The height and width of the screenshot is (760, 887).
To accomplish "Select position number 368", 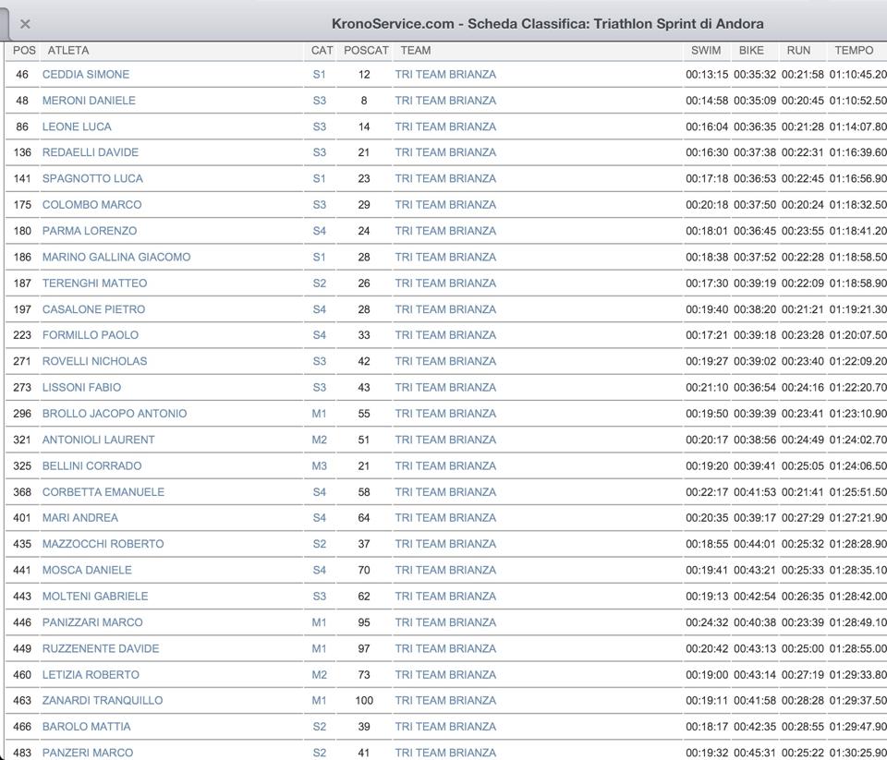I will tap(22, 492).
